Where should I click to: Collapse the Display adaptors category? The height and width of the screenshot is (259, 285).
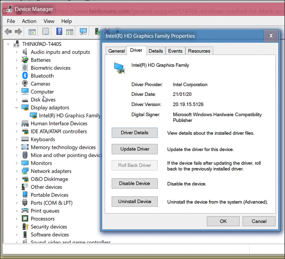click(17, 108)
